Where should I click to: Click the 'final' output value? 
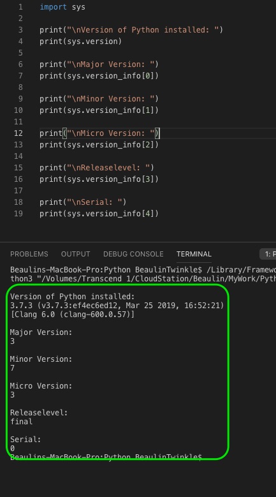pyautogui.click(x=21, y=422)
